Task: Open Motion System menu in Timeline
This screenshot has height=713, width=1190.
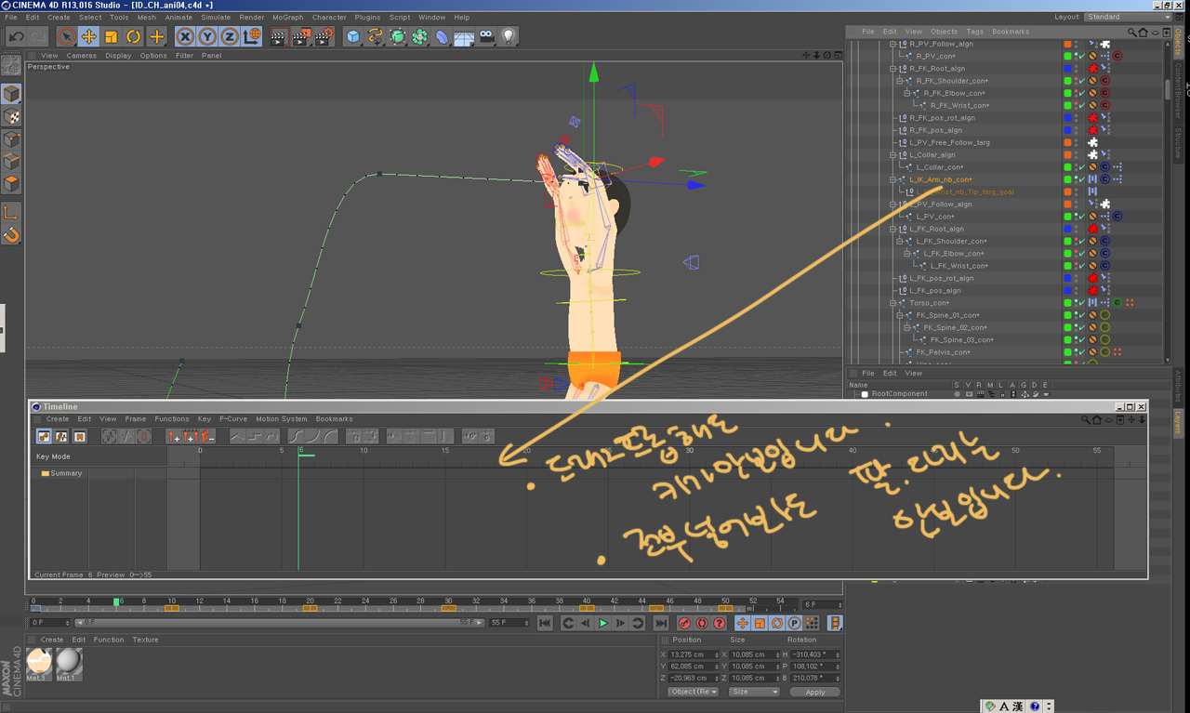Action: point(282,419)
